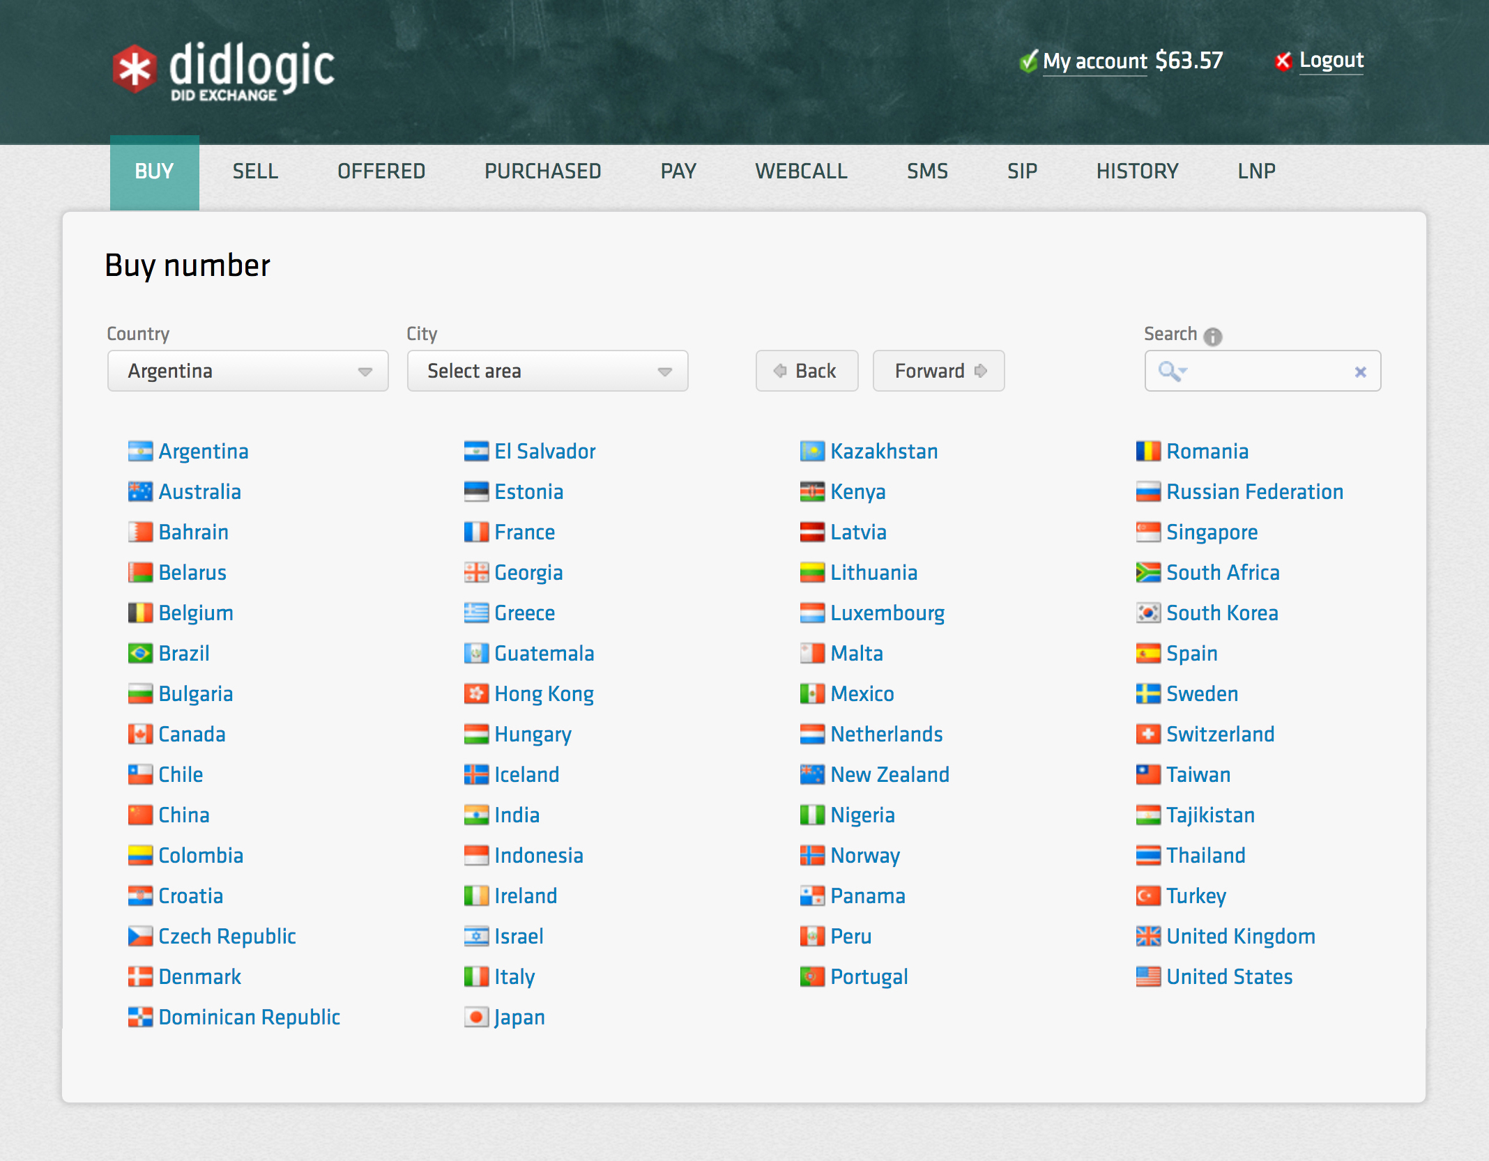Expand the City Select area dropdown
The height and width of the screenshot is (1161, 1489).
(x=547, y=371)
